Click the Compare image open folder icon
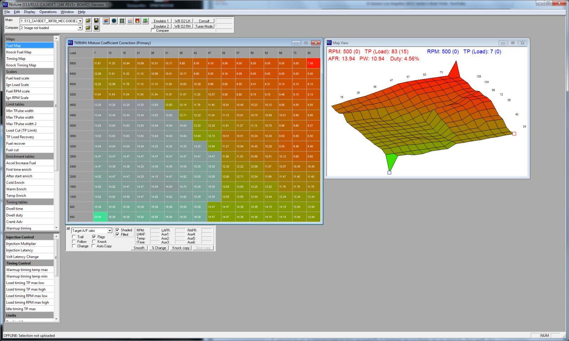Image resolution: width=569 pixels, height=341 pixels. pos(88,28)
